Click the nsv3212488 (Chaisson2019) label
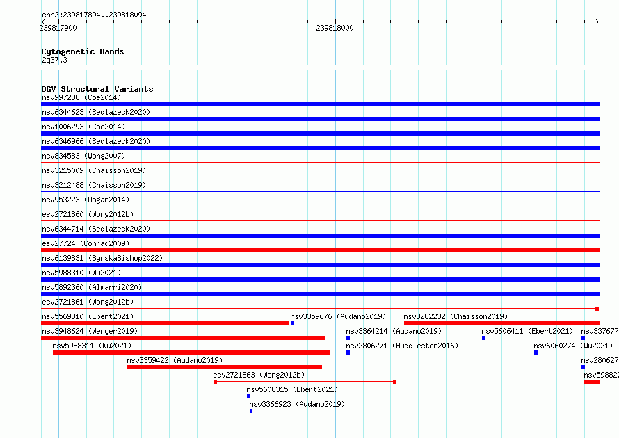619x438 pixels. coord(94,185)
